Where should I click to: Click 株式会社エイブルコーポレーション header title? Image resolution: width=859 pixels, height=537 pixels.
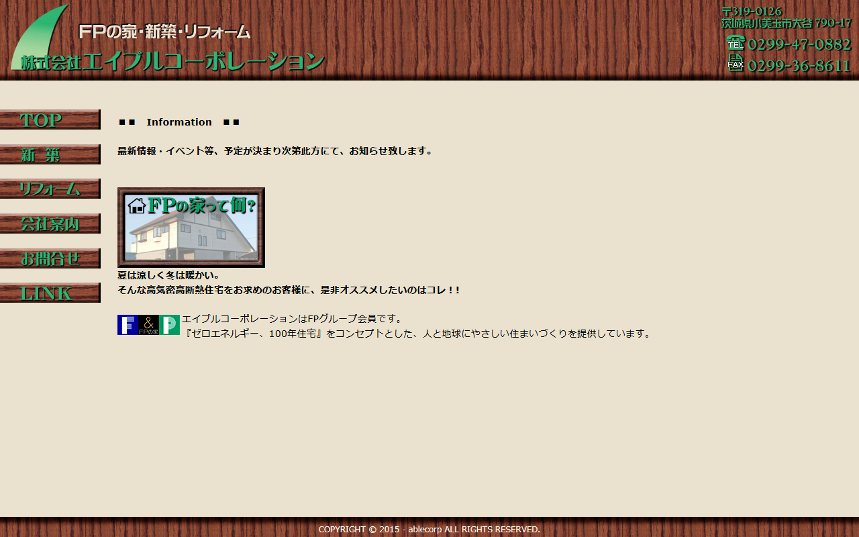[x=173, y=62]
